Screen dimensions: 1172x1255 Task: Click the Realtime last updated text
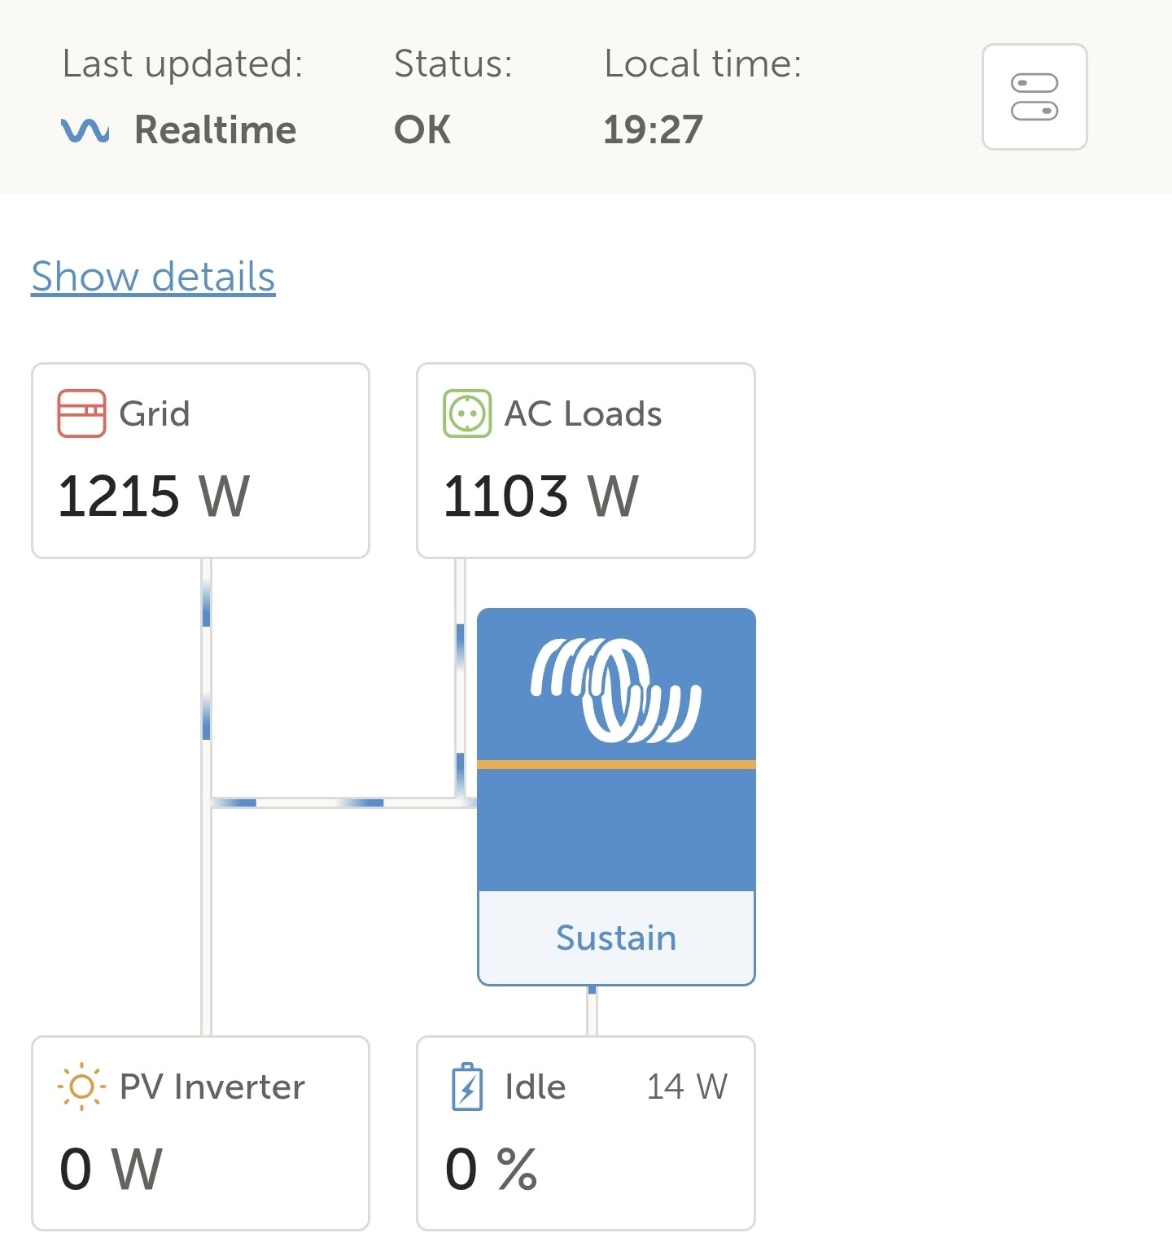coord(215,130)
